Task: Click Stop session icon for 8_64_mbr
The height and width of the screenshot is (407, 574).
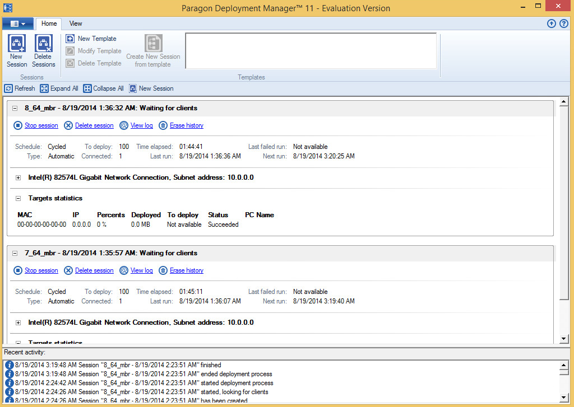Action: (x=18, y=125)
